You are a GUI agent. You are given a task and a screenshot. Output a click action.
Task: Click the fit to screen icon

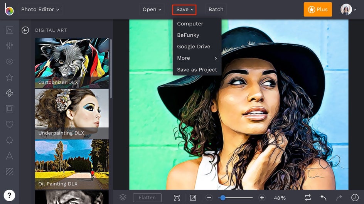tap(177, 198)
